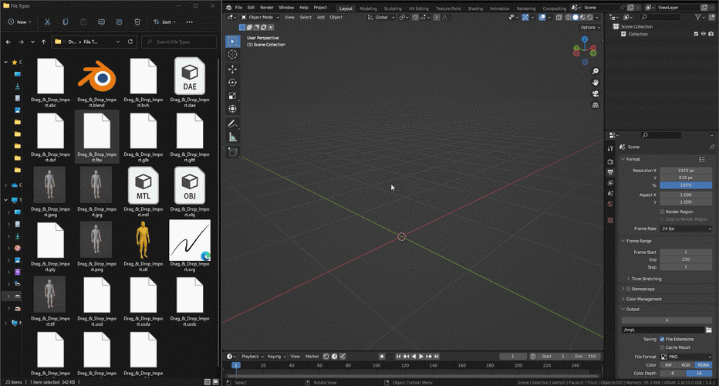Switch to solid viewport shading
The width and height of the screenshot is (719, 386).
click(x=576, y=18)
